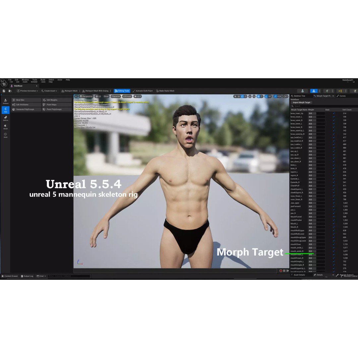Select the Skin editing mode icon
The image size is (358, 358).
coord(6,110)
